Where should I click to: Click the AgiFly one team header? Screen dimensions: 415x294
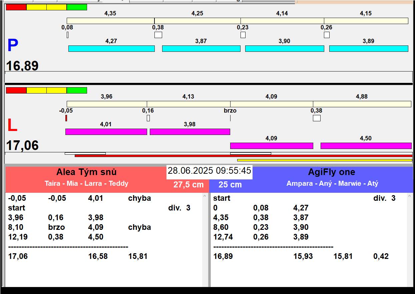point(332,172)
